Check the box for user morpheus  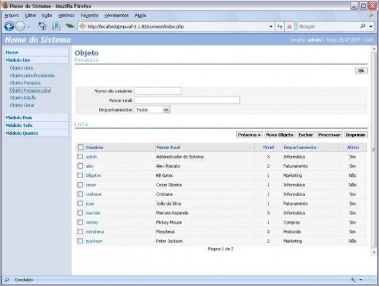pos(80,232)
